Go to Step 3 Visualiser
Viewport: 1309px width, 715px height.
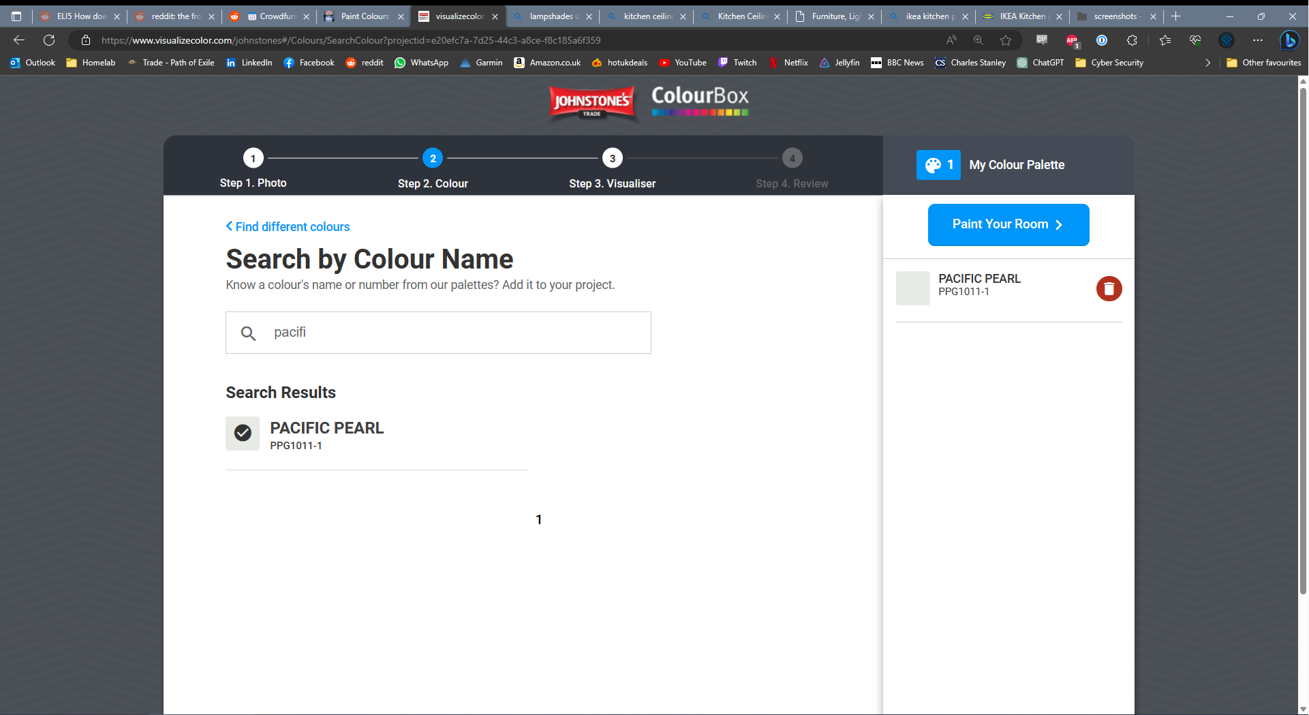click(612, 169)
